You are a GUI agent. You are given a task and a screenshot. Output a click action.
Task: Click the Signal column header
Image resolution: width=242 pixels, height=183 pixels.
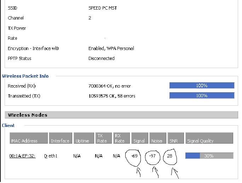coord(140,138)
